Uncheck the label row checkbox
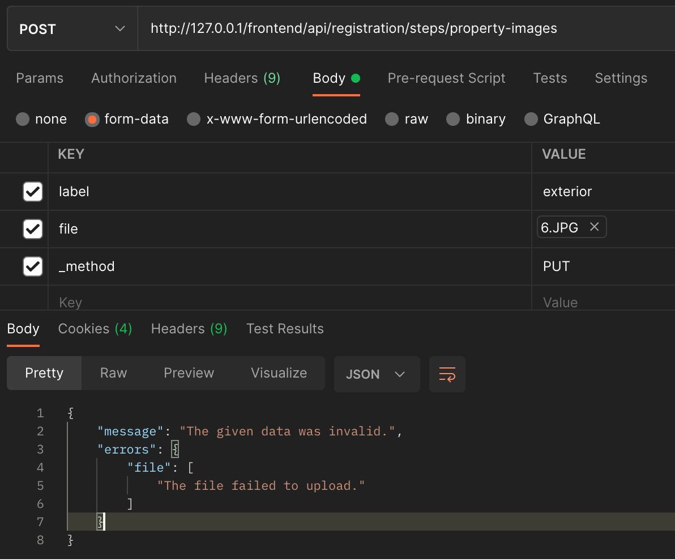Image resolution: width=675 pixels, height=559 pixels. point(33,192)
